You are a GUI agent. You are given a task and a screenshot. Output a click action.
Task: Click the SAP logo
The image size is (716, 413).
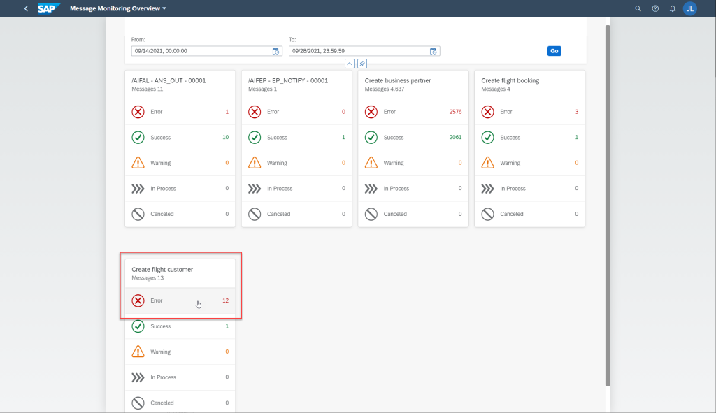tap(48, 8)
